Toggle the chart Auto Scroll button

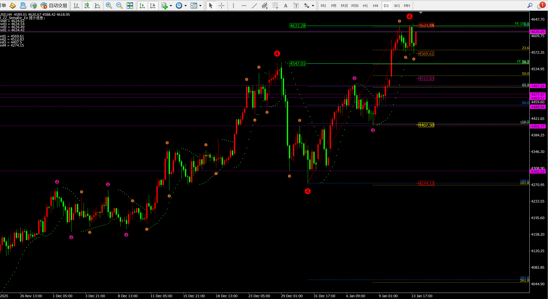point(142,6)
